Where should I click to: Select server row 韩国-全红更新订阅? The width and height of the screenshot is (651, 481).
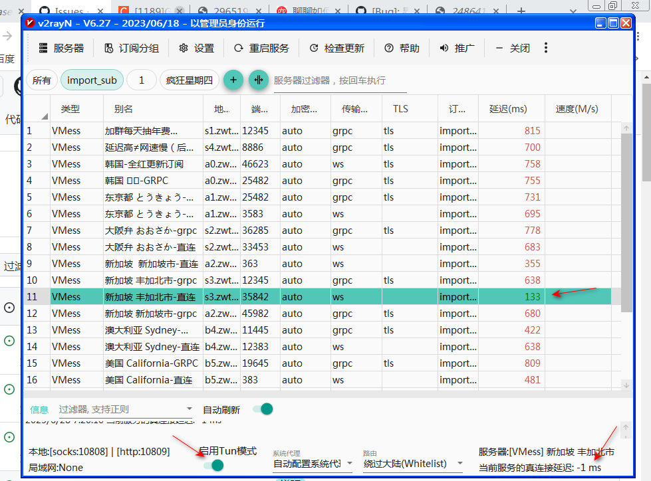point(317,164)
